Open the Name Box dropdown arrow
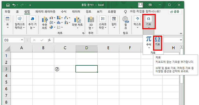Viewport: 199px width, 105px height. (22, 40)
